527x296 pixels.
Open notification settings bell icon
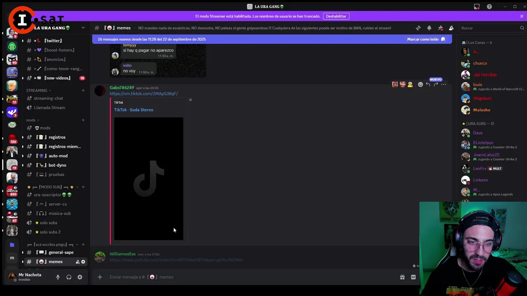429,28
